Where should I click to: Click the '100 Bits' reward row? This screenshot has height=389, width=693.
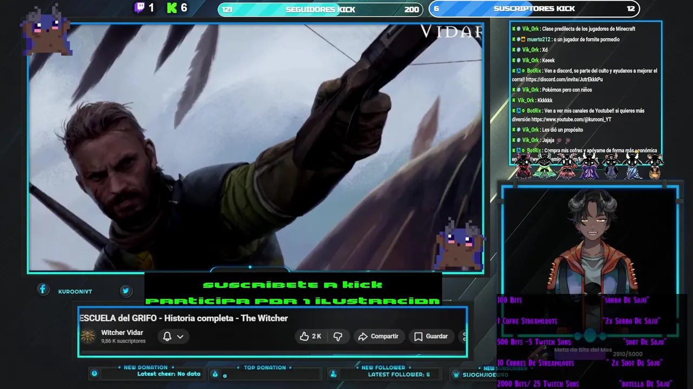(572, 300)
